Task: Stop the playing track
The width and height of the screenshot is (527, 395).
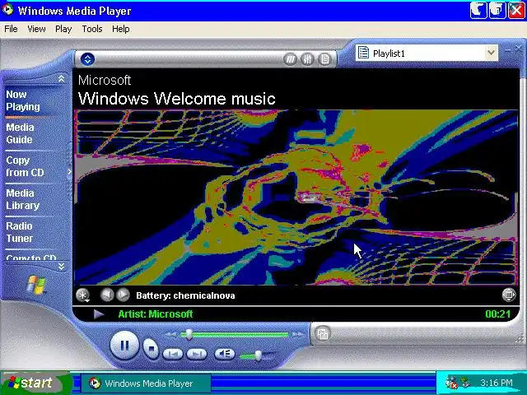Action: coord(151,349)
